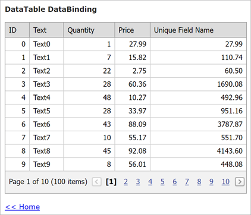Click the quantity cell 48
The height and width of the screenshot is (215, 251).
coord(89,97)
